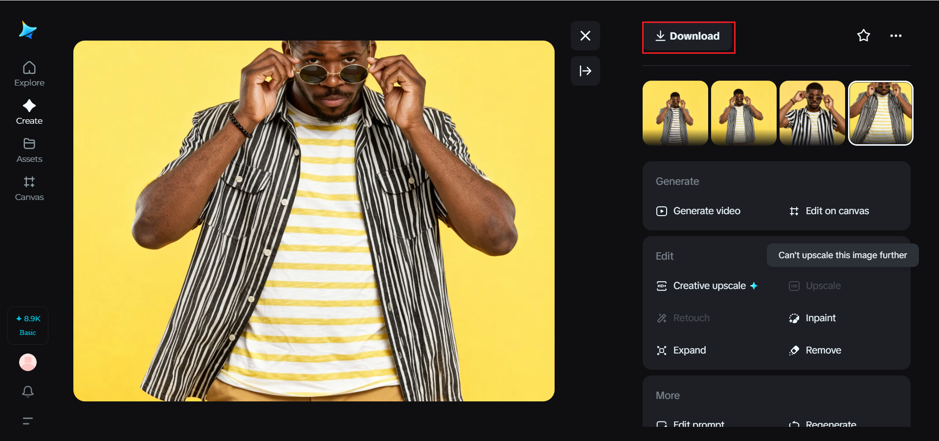The width and height of the screenshot is (939, 441).
Task: Choose Edit on canvas
Action: tap(829, 211)
